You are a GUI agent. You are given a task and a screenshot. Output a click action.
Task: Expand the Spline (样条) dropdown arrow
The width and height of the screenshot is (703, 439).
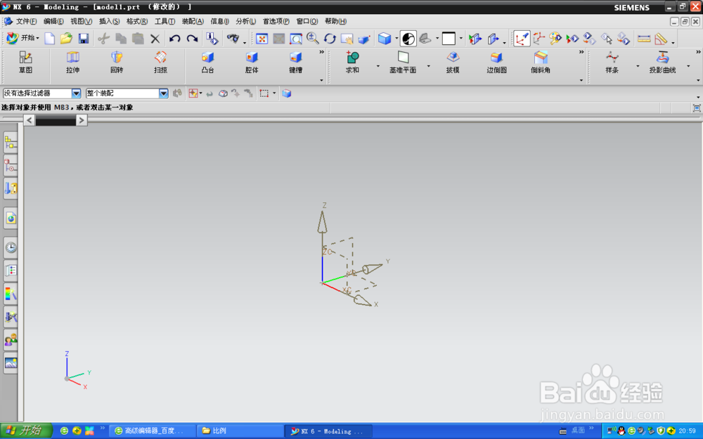tap(638, 66)
